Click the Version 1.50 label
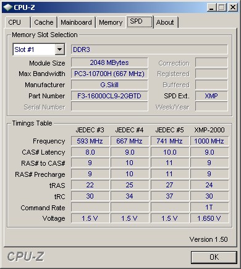The image size is (241, 269). tap(209, 239)
